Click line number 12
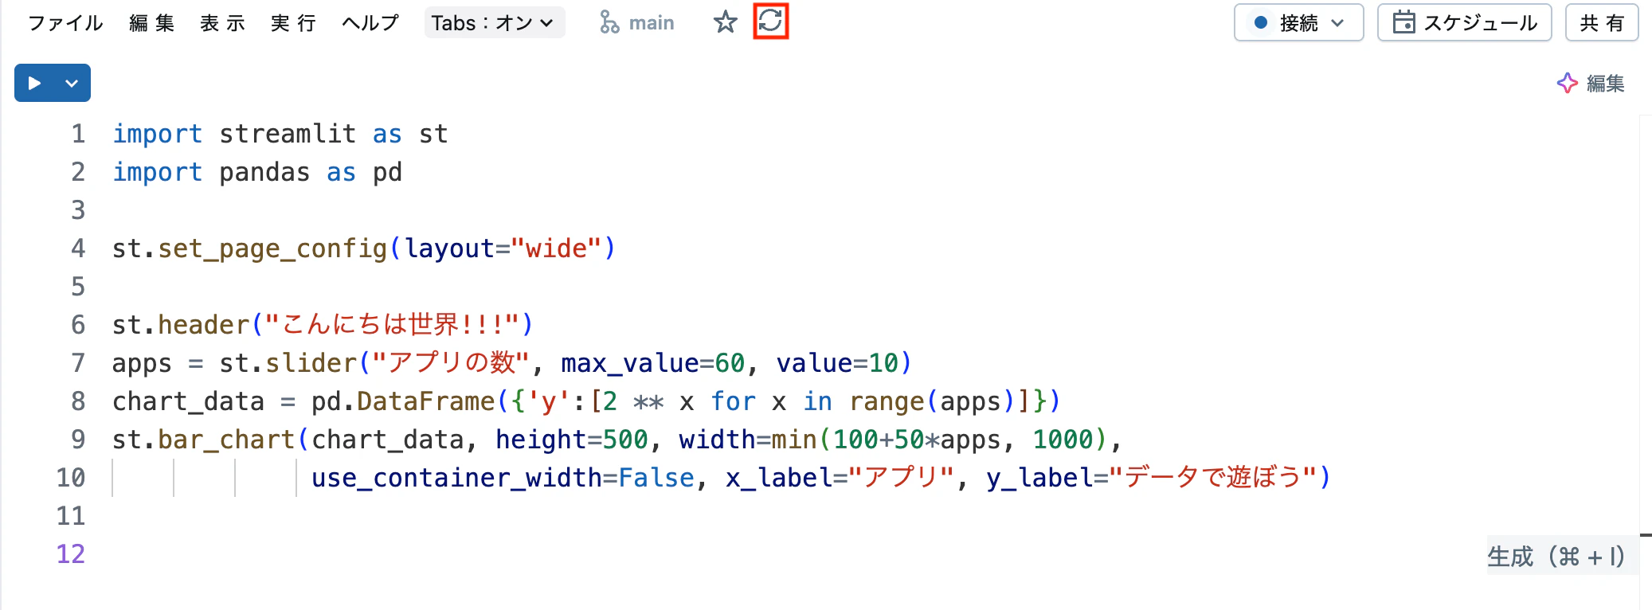Viewport: 1652px width, 610px height. point(71,554)
